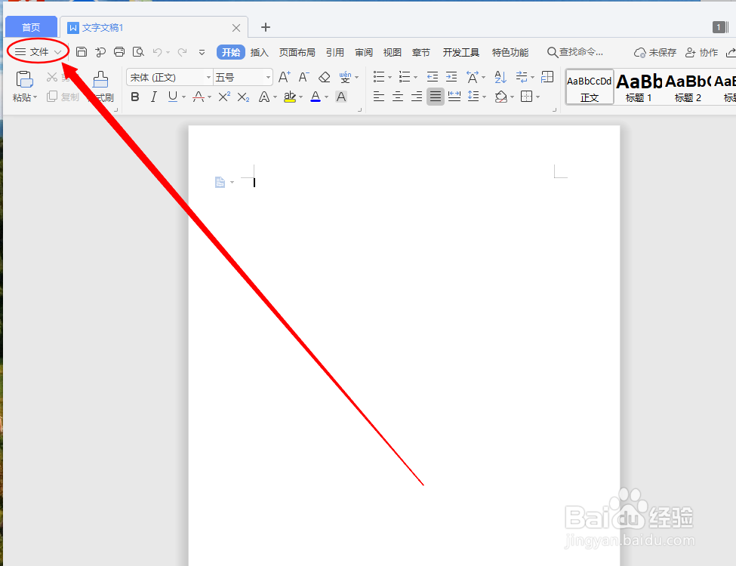
Task: Open the 开发工具 ribbon tab
Action: pyautogui.click(x=461, y=52)
